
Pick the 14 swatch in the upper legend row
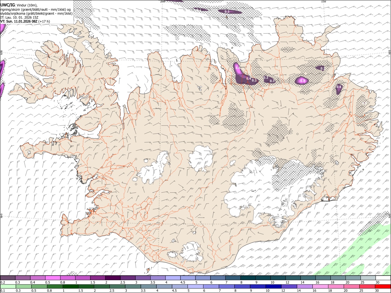tap(308, 278)
